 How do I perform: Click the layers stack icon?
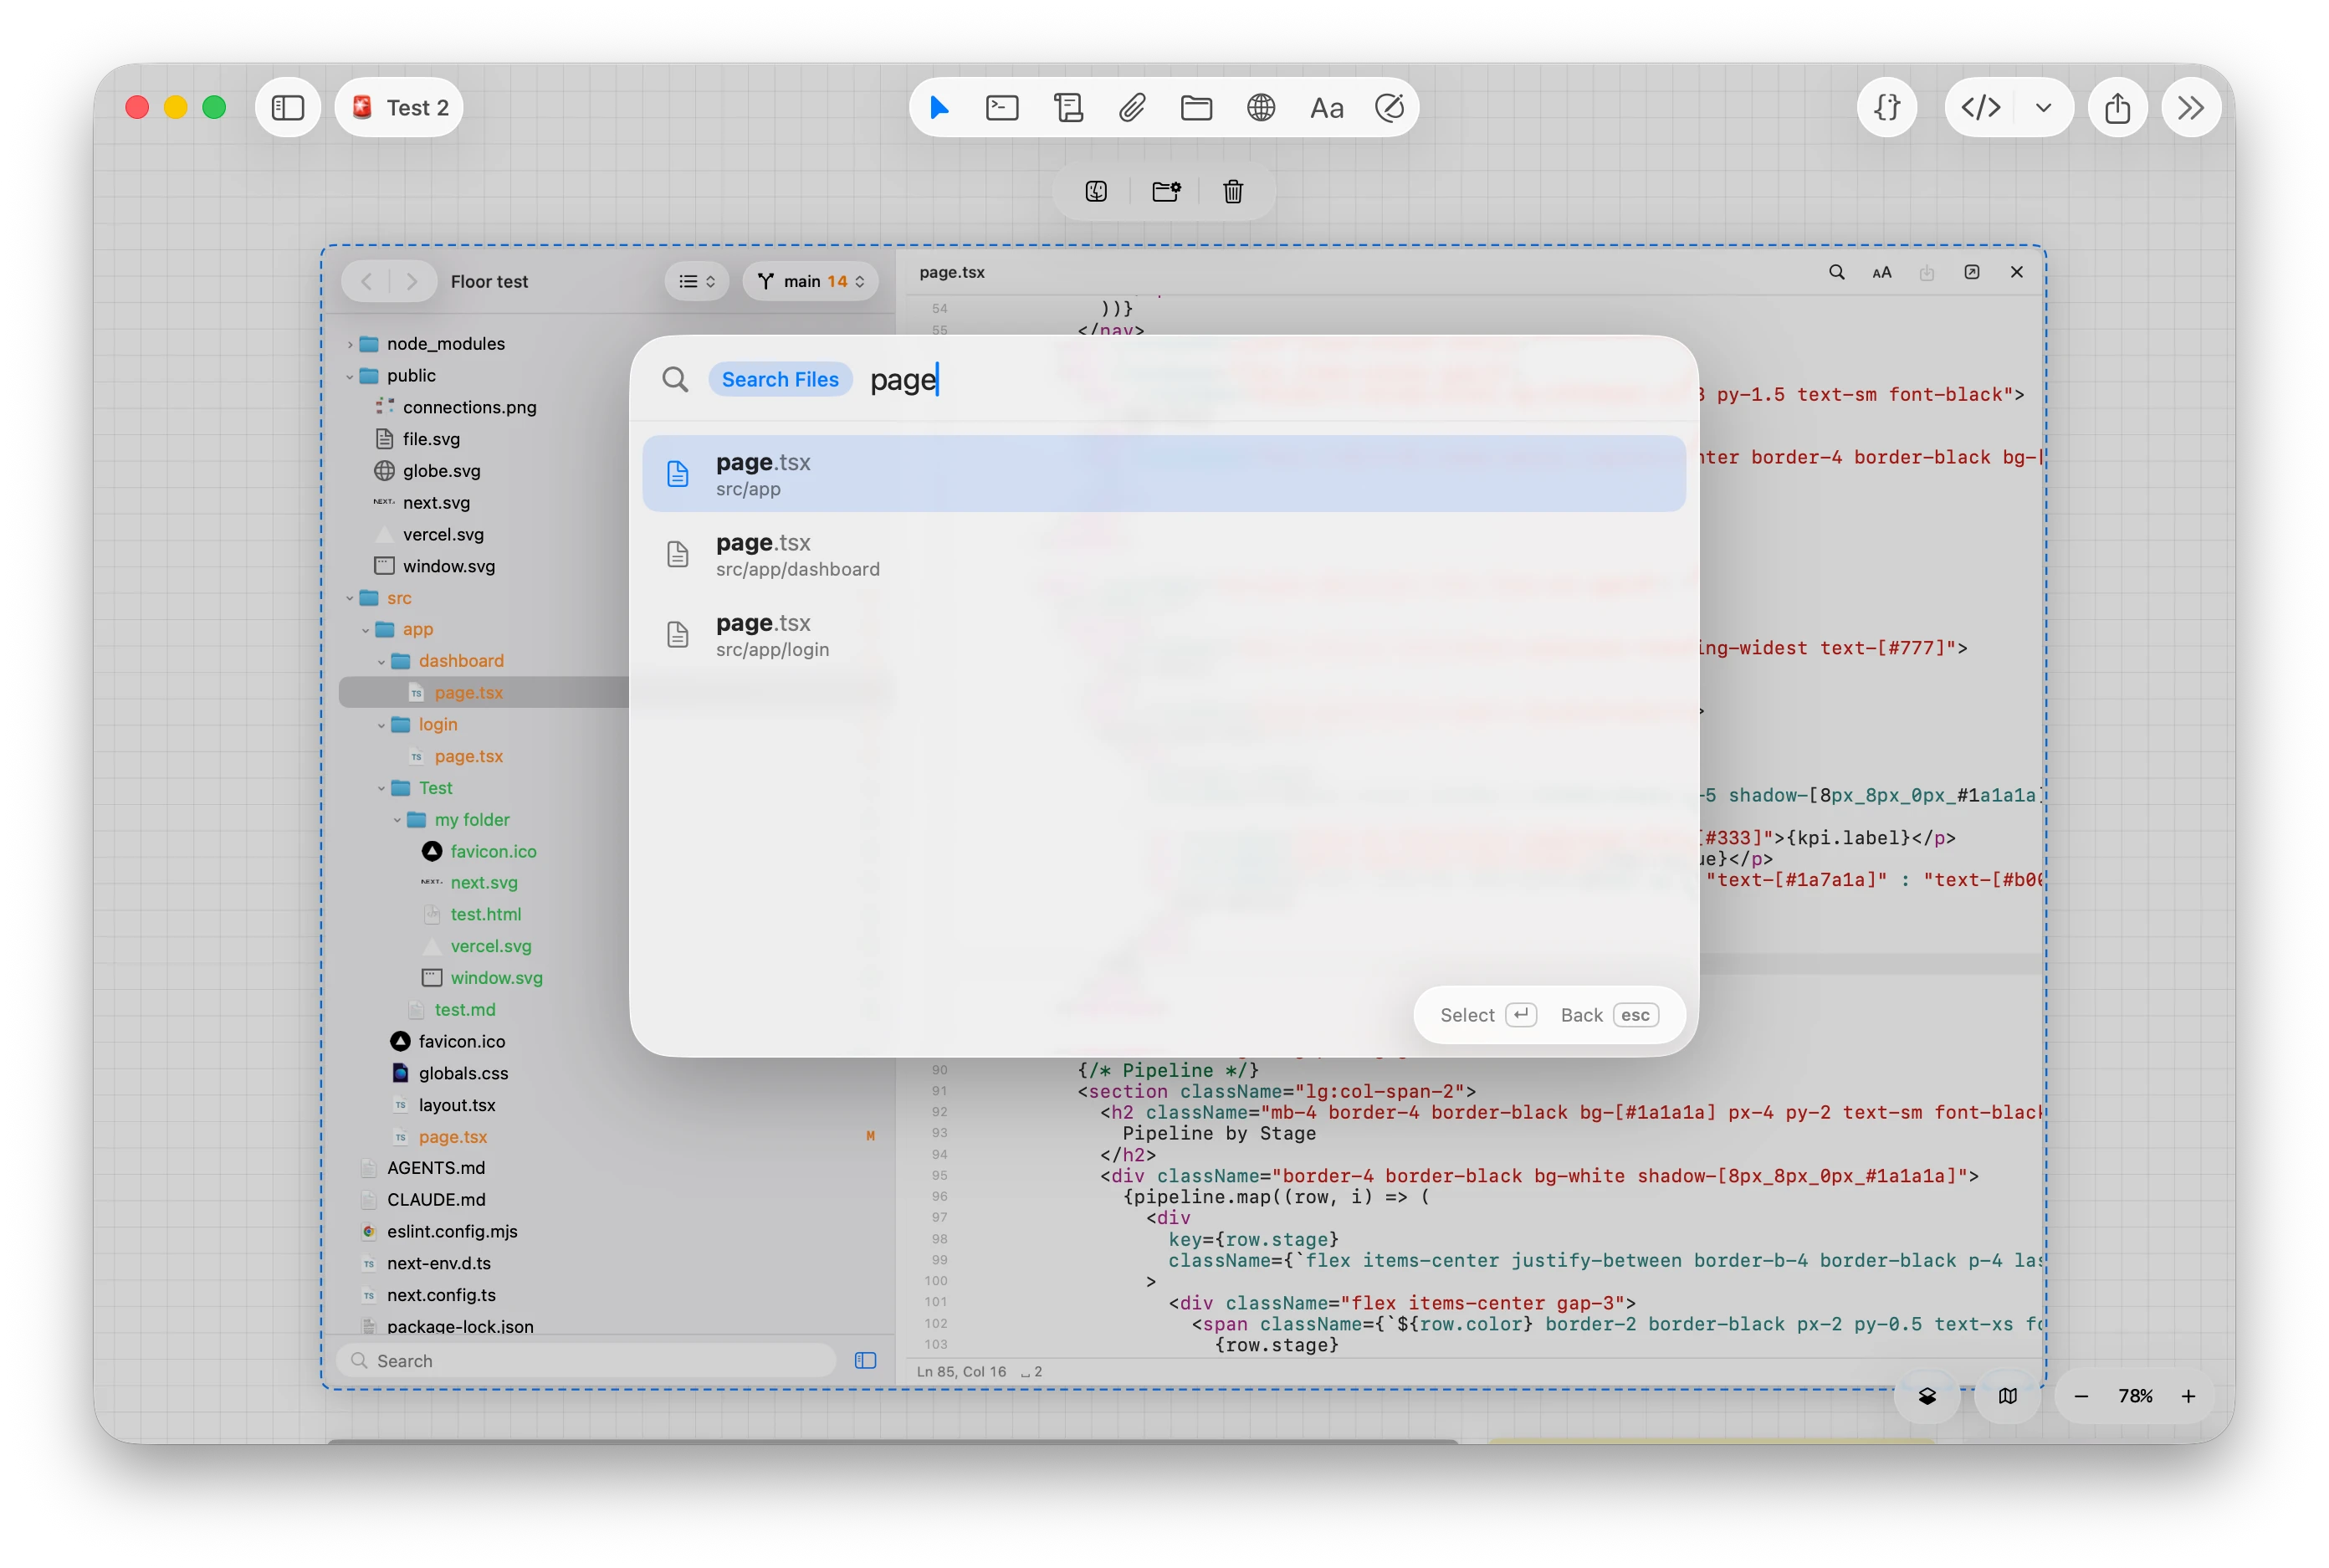[1926, 1396]
